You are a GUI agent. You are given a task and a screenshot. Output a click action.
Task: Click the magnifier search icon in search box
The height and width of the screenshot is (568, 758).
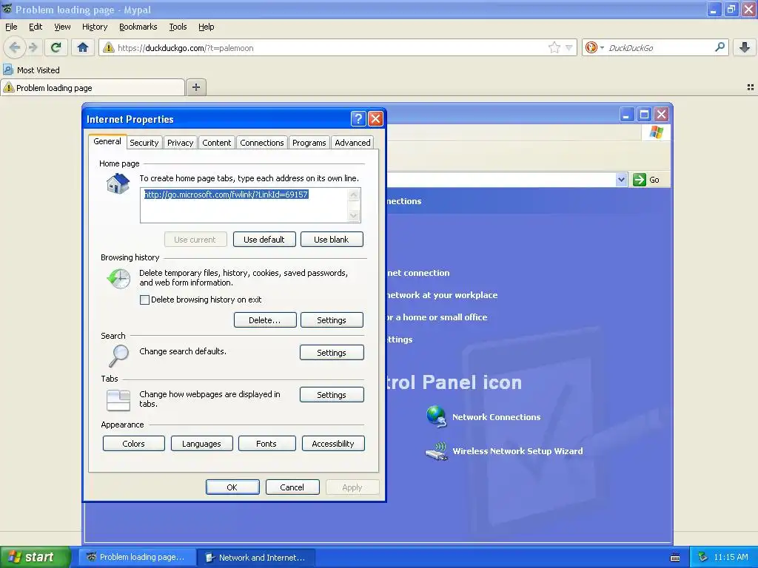720,47
